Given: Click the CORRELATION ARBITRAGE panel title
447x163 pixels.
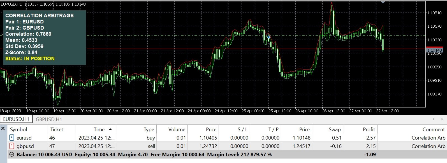Looking at the screenshot, I should point(40,15).
